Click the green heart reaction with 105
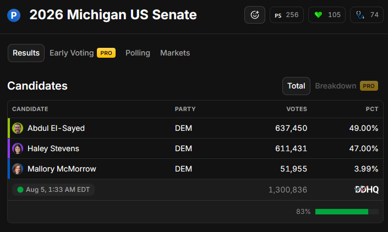The width and height of the screenshot is (388, 232). pos(327,15)
